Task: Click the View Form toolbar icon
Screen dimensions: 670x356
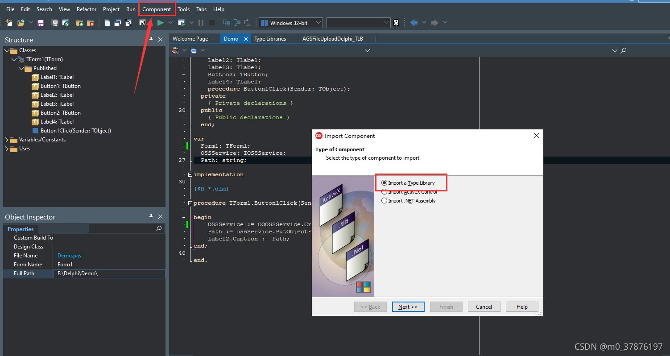Action: tap(118, 23)
